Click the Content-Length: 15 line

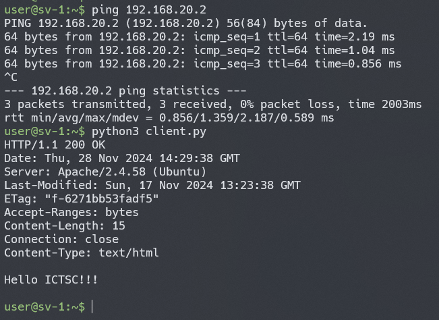(x=64, y=225)
